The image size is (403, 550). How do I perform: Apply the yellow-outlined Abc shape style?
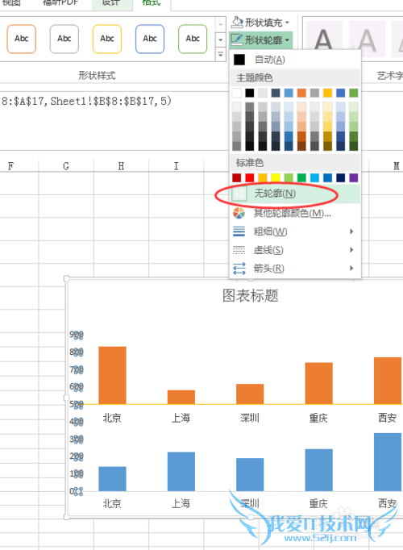click(x=107, y=39)
